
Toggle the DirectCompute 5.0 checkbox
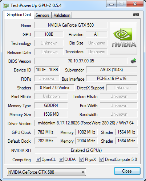[x=101, y=159]
